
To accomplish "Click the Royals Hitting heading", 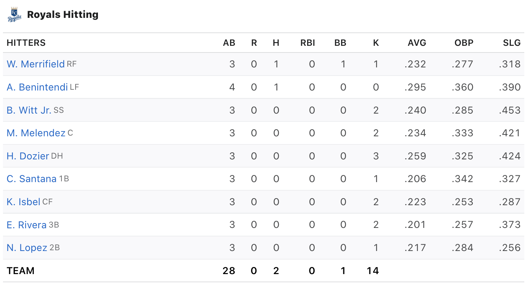I will pyautogui.click(x=63, y=15).
